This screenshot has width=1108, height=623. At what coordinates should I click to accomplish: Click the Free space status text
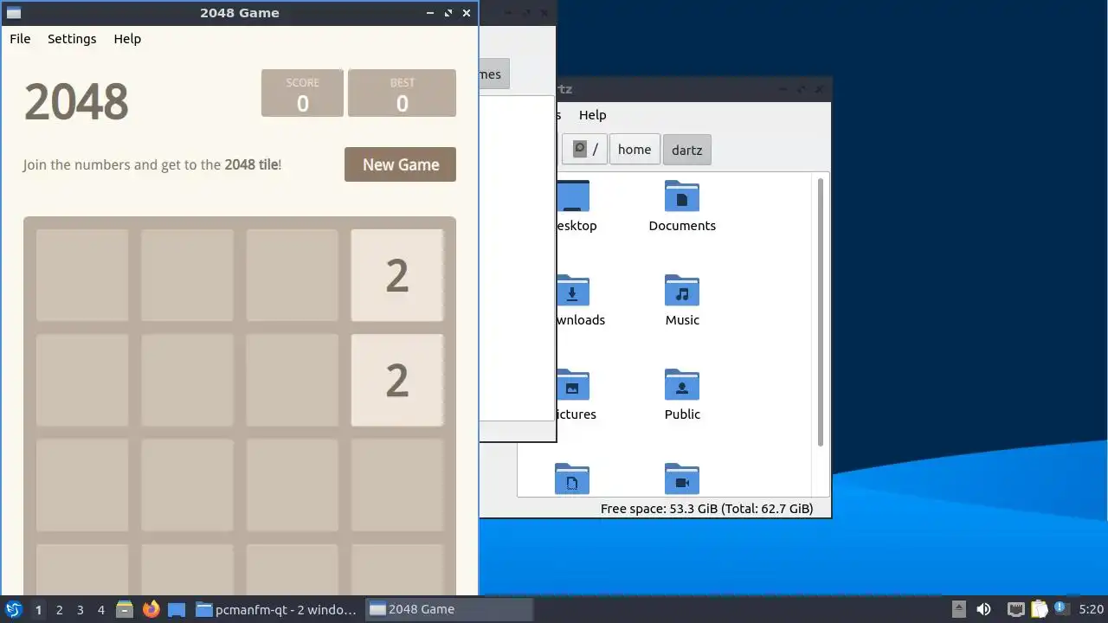pos(706,509)
